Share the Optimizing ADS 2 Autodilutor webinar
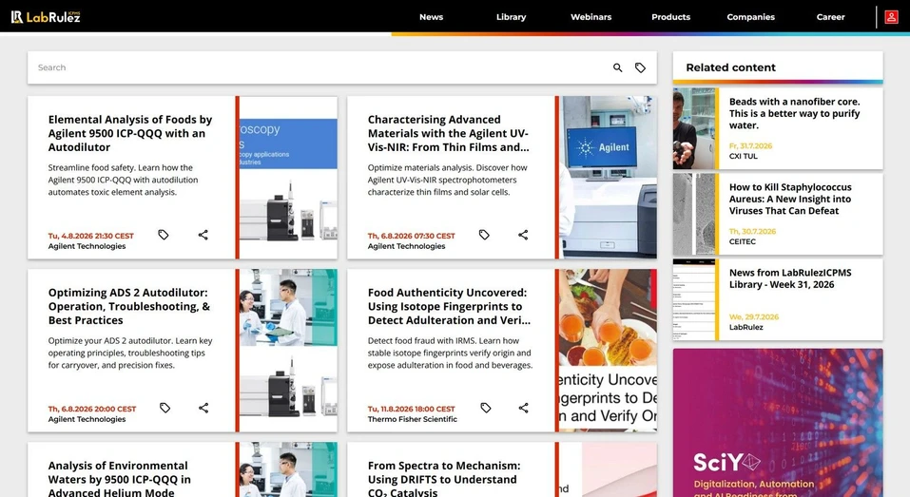 (x=203, y=408)
